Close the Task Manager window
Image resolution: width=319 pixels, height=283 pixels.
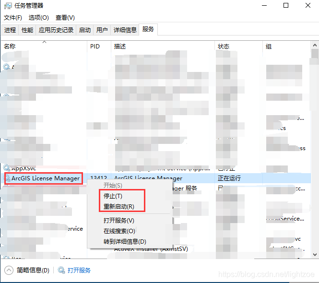pyautogui.click(x=308, y=5)
